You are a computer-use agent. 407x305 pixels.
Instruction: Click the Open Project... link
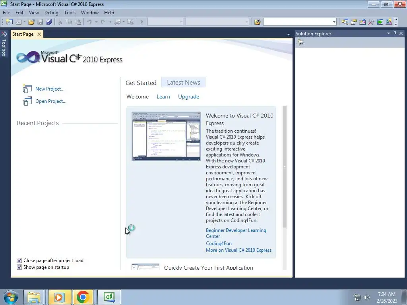point(51,101)
